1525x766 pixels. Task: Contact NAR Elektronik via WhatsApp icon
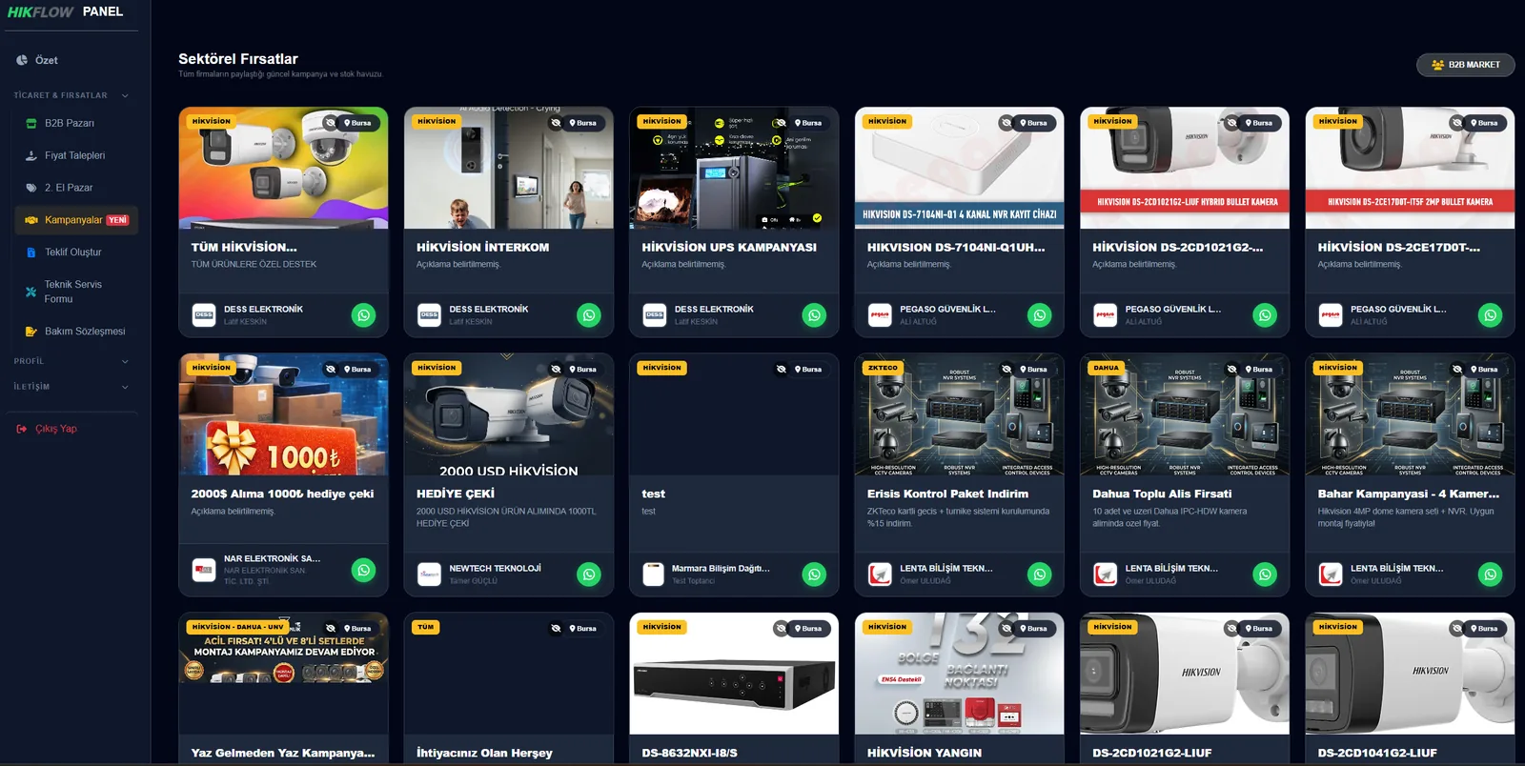tap(363, 571)
